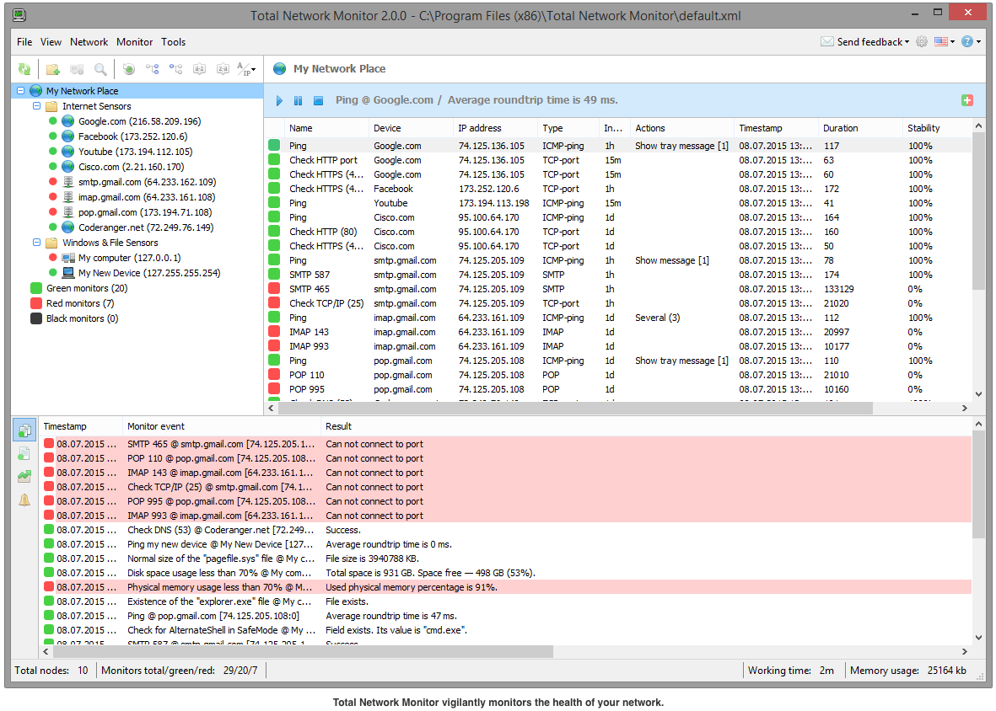Open the bell alerts log view
The height and width of the screenshot is (711, 996).
pos(24,500)
